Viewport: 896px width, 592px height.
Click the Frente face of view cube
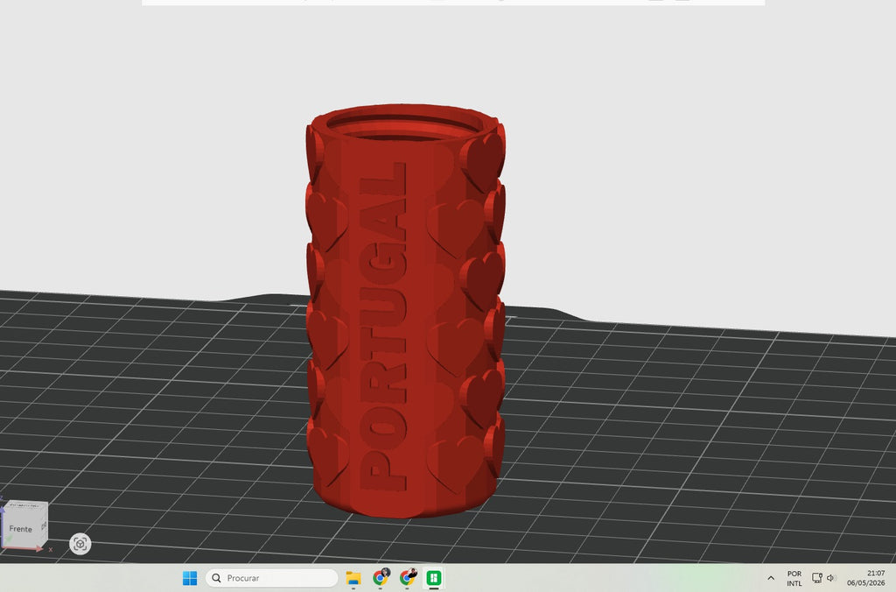point(21,528)
